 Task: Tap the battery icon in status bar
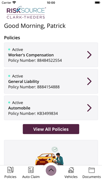(x=98, y=3)
